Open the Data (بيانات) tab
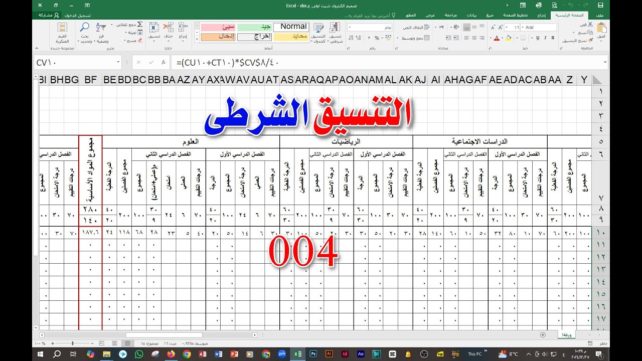 click(x=471, y=16)
